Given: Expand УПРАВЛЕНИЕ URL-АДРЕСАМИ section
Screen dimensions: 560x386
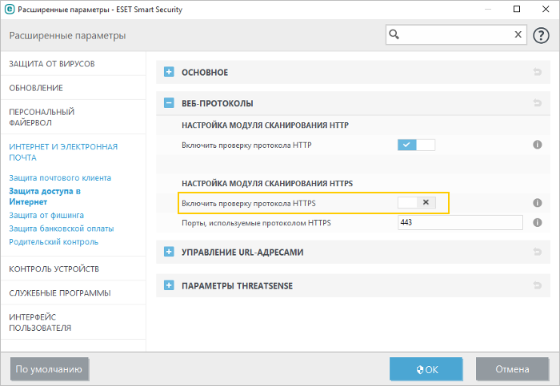Looking at the screenshot, I should point(169,253).
